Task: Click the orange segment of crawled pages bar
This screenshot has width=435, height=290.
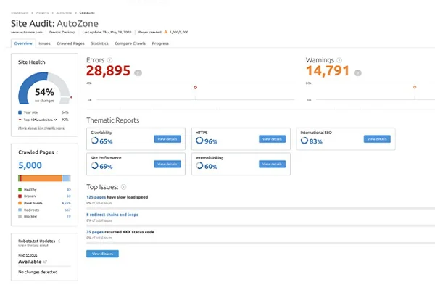Action: point(42,178)
